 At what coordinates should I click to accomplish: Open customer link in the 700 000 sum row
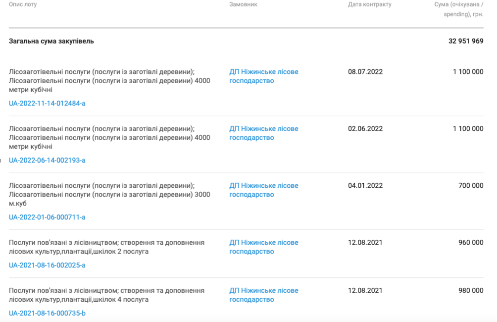(263, 190)
